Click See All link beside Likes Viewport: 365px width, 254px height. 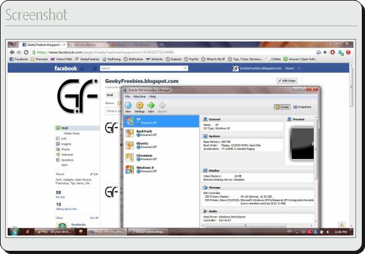[x=94, y=218]
